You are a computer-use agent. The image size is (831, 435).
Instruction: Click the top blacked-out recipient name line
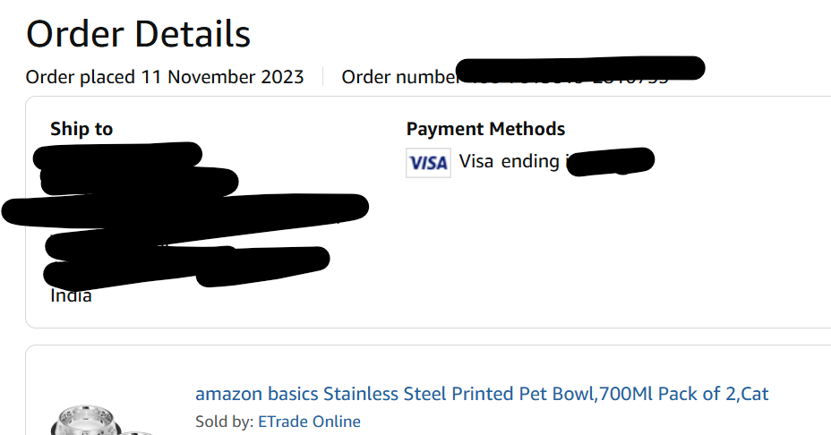(x=117, y=155)
